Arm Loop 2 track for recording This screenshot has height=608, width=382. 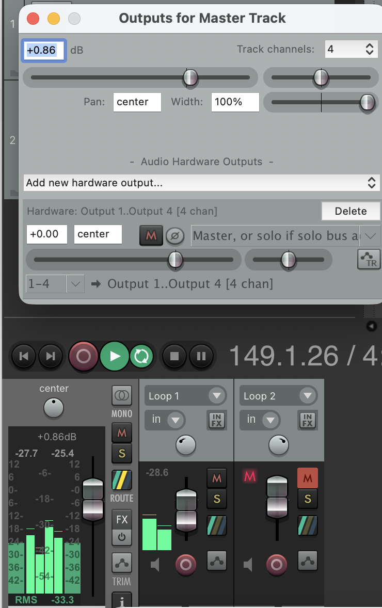point(277,565)
